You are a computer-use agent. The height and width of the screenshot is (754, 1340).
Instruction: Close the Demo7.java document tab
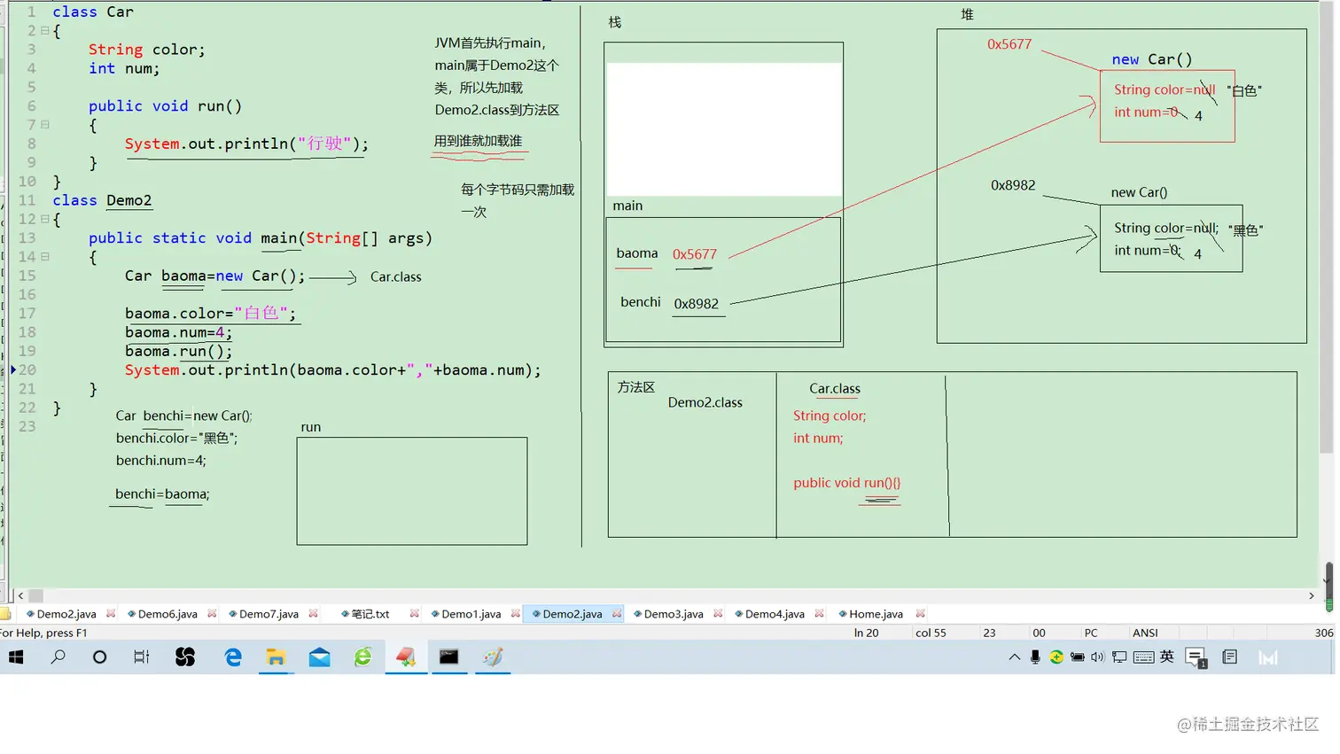[313, 614]
